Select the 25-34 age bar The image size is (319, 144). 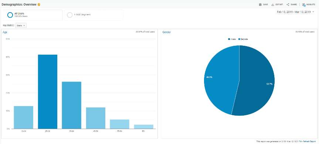tap(48, 92)
